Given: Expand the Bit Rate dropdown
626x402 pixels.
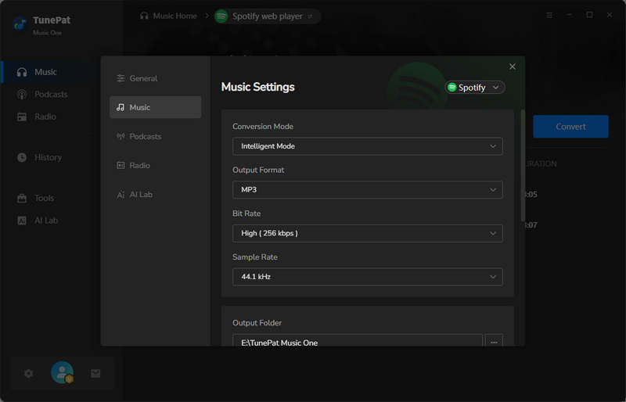Looking at the screenshot, I should 367,233.
